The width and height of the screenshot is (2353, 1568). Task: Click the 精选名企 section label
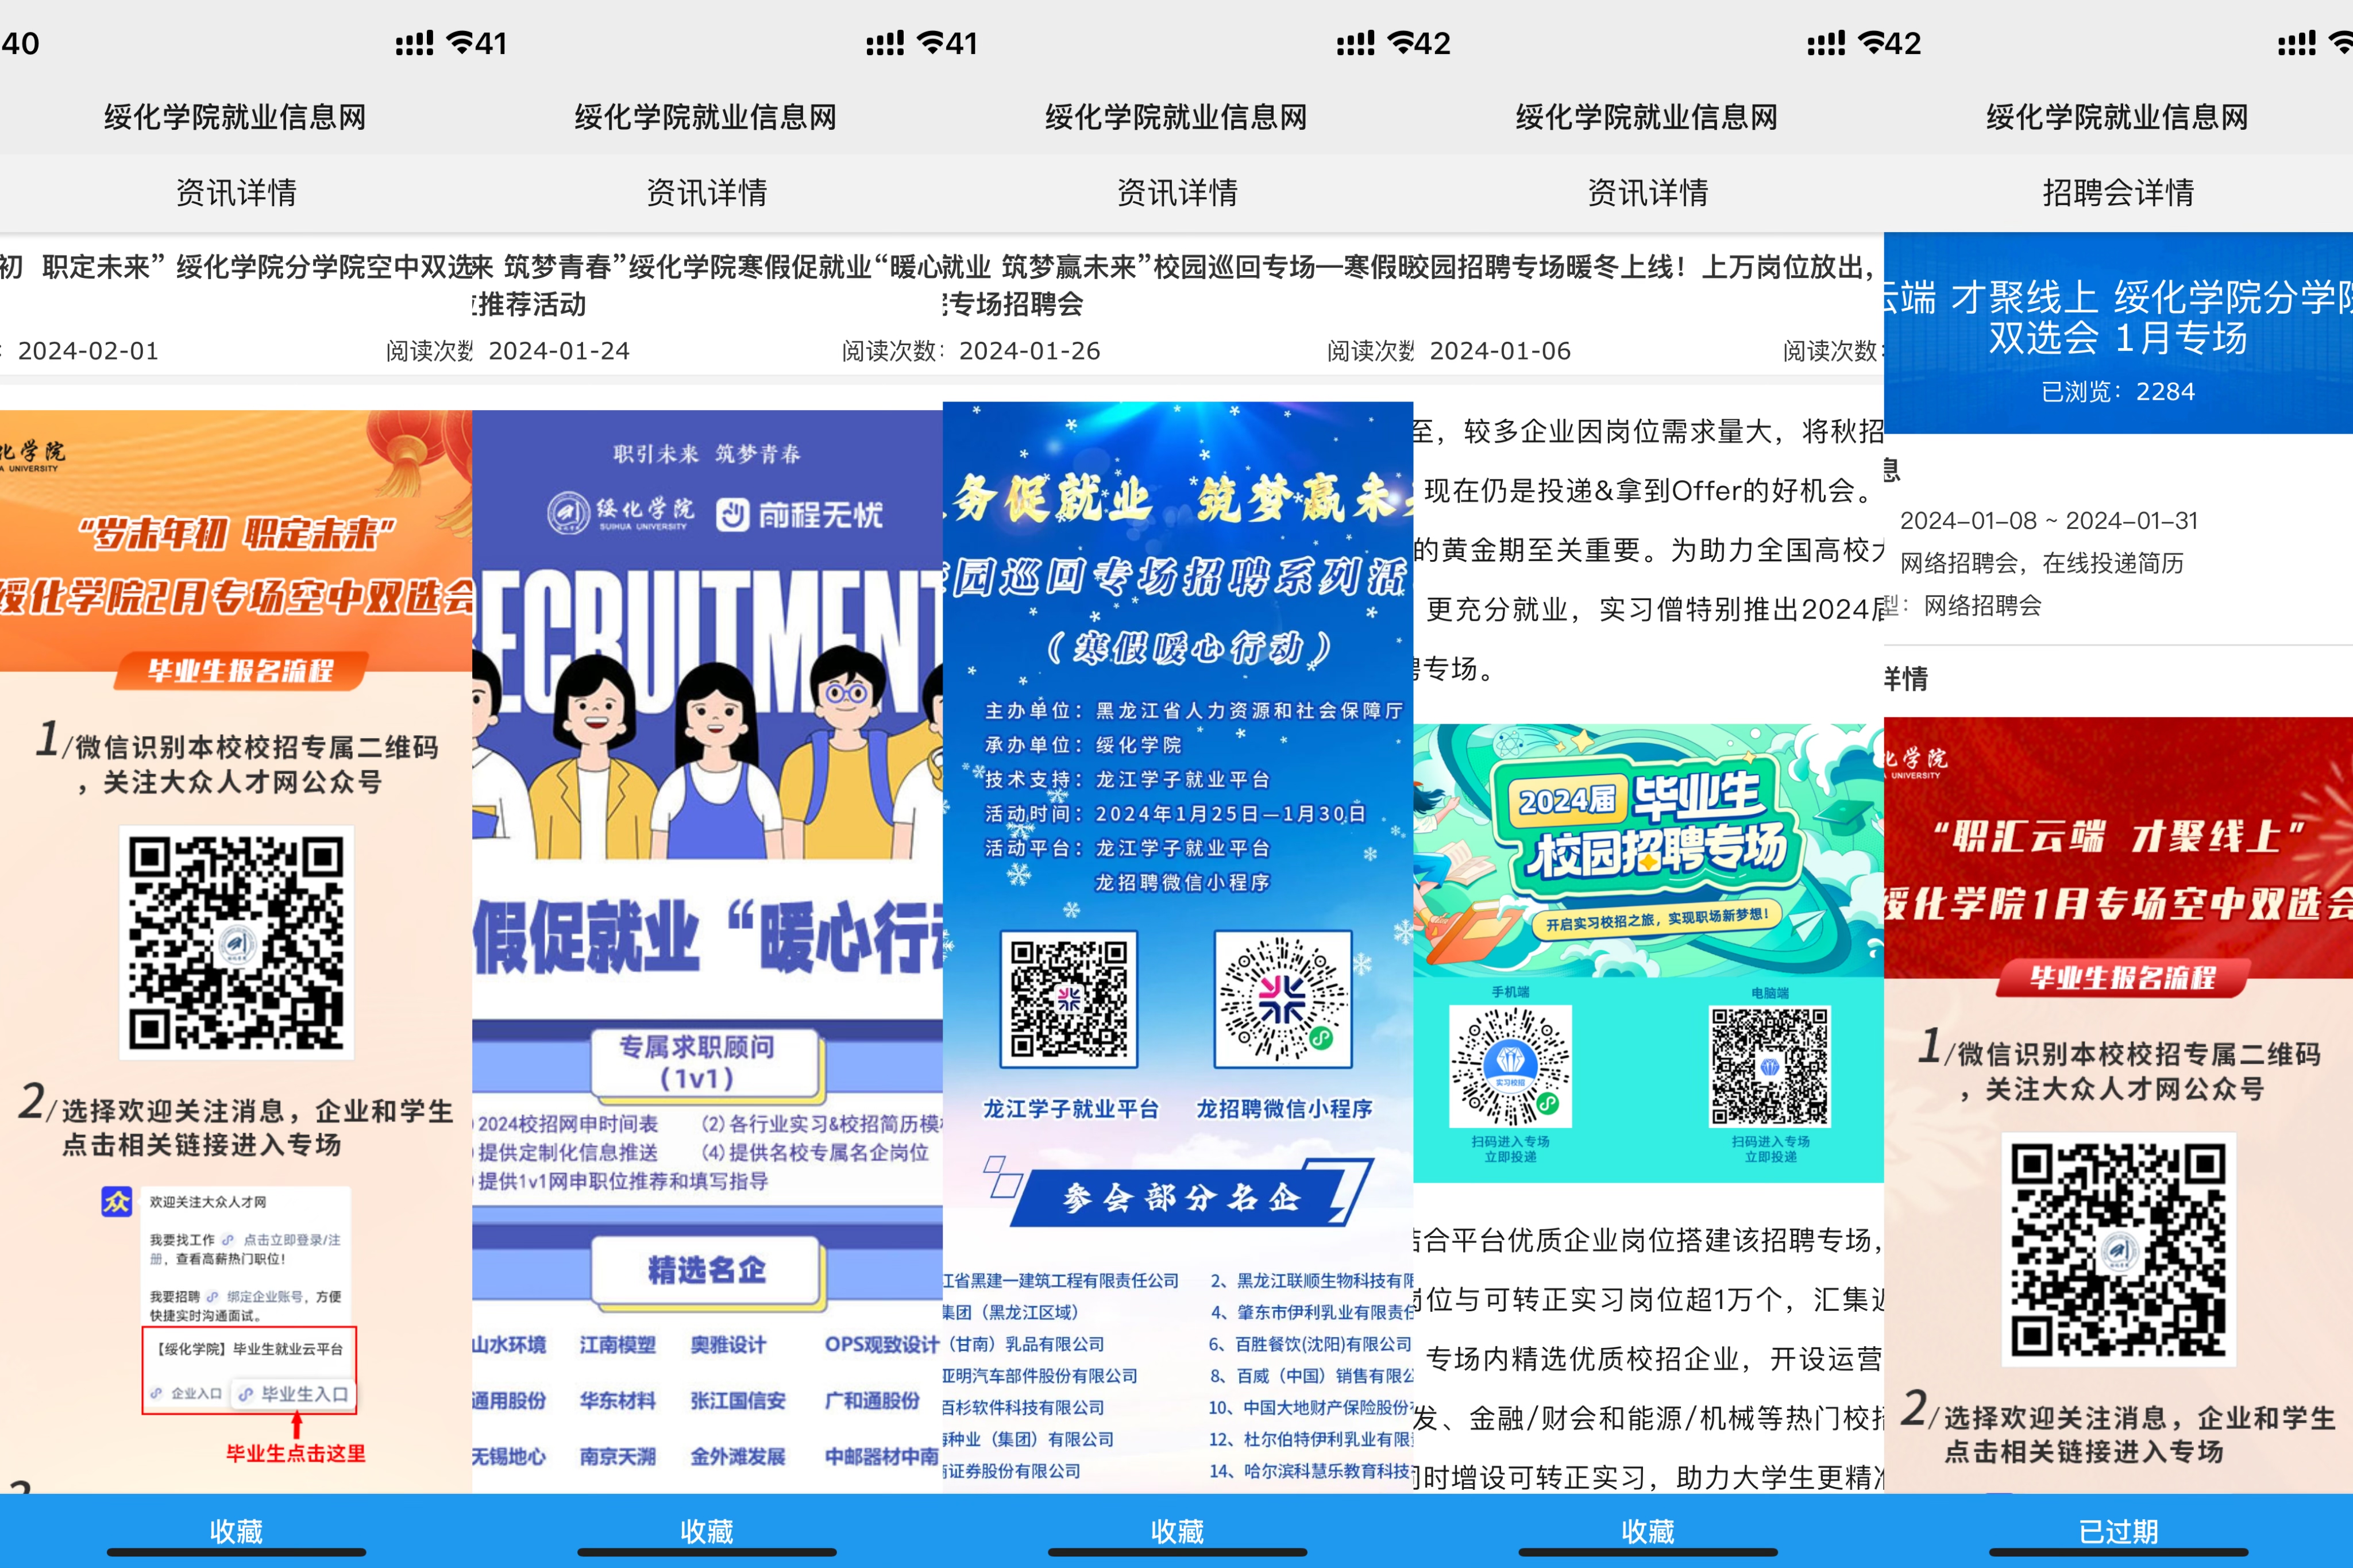[706, 1270]
